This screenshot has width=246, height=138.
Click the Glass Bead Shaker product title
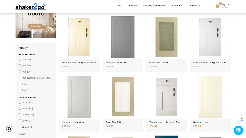(159, 62)
